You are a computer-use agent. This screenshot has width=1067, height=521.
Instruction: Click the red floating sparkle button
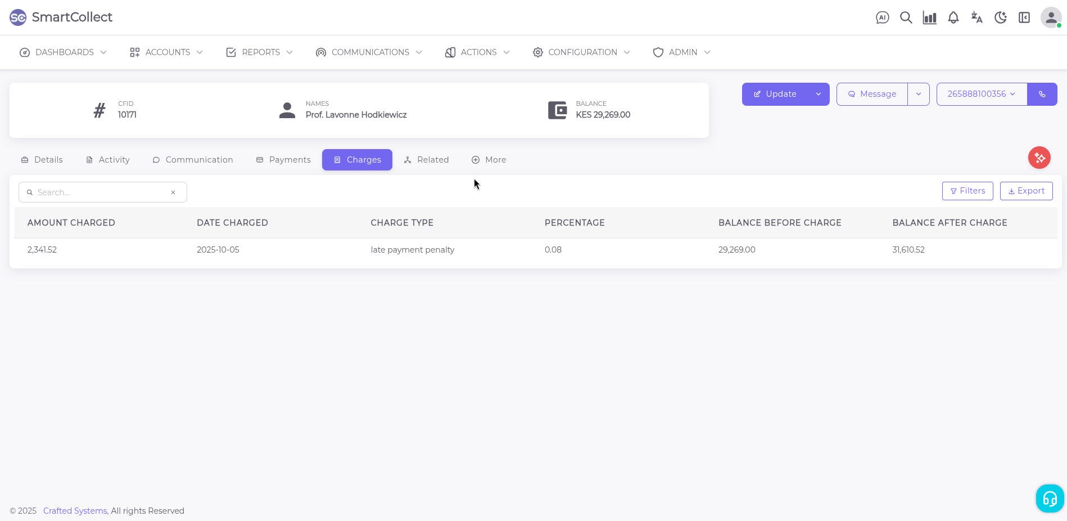click(1039, 158)
